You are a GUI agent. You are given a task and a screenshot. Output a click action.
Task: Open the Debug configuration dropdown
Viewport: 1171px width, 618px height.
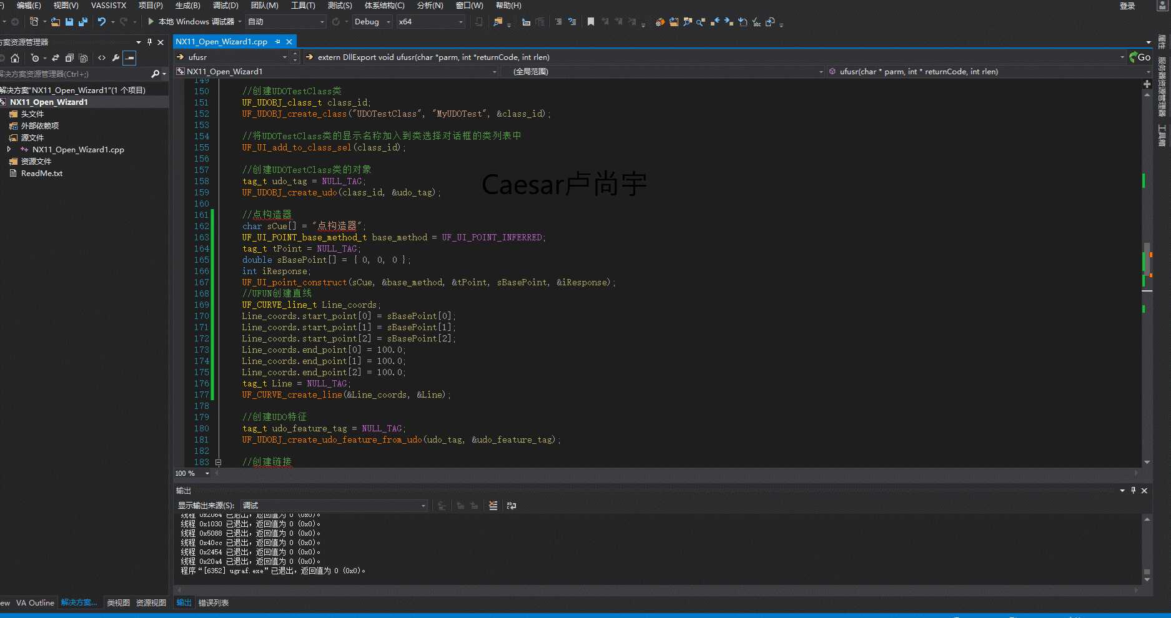tap(372, 22)
